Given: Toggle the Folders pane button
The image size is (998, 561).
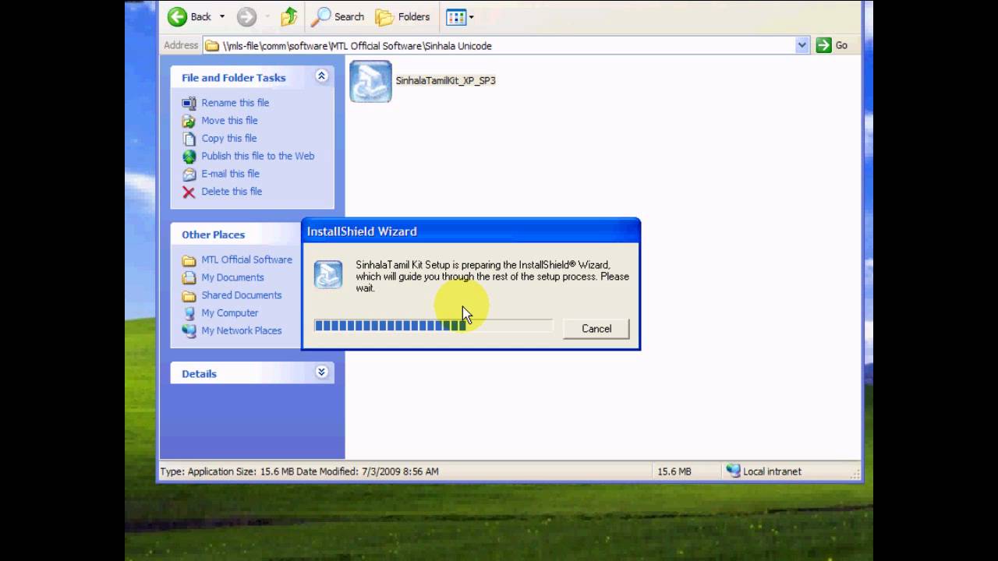Looking at the screenshot, I should pos(403,16).
